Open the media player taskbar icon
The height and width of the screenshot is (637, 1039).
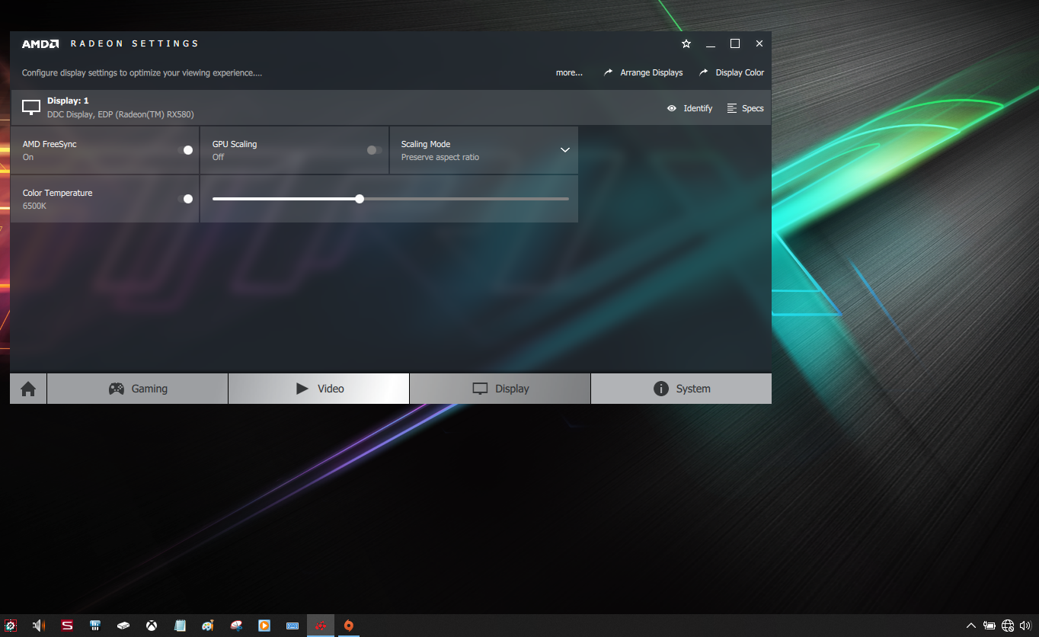click(264, 626)
